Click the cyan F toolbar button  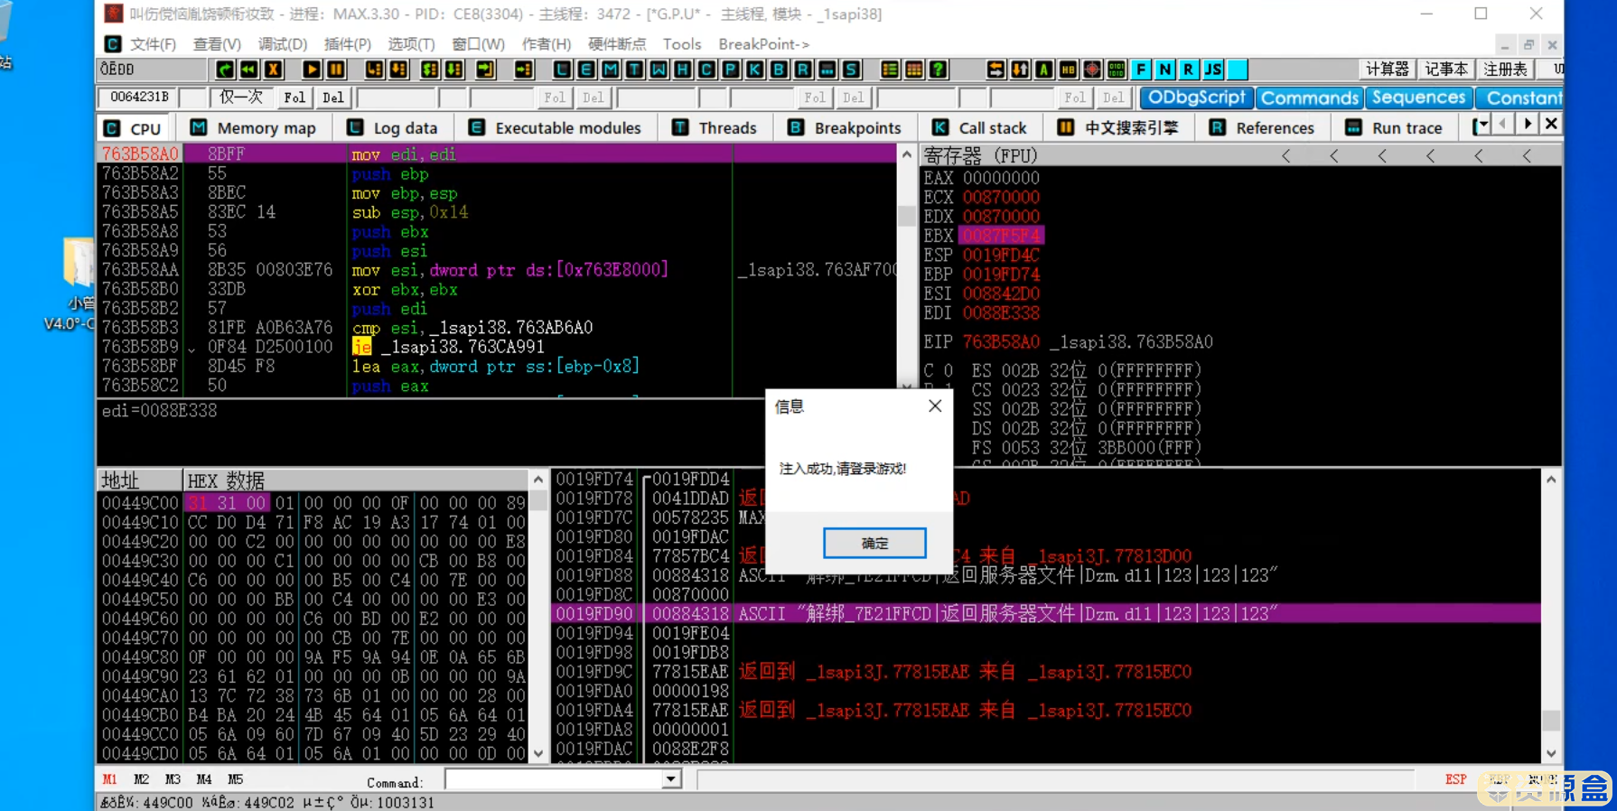point(1141,70)
